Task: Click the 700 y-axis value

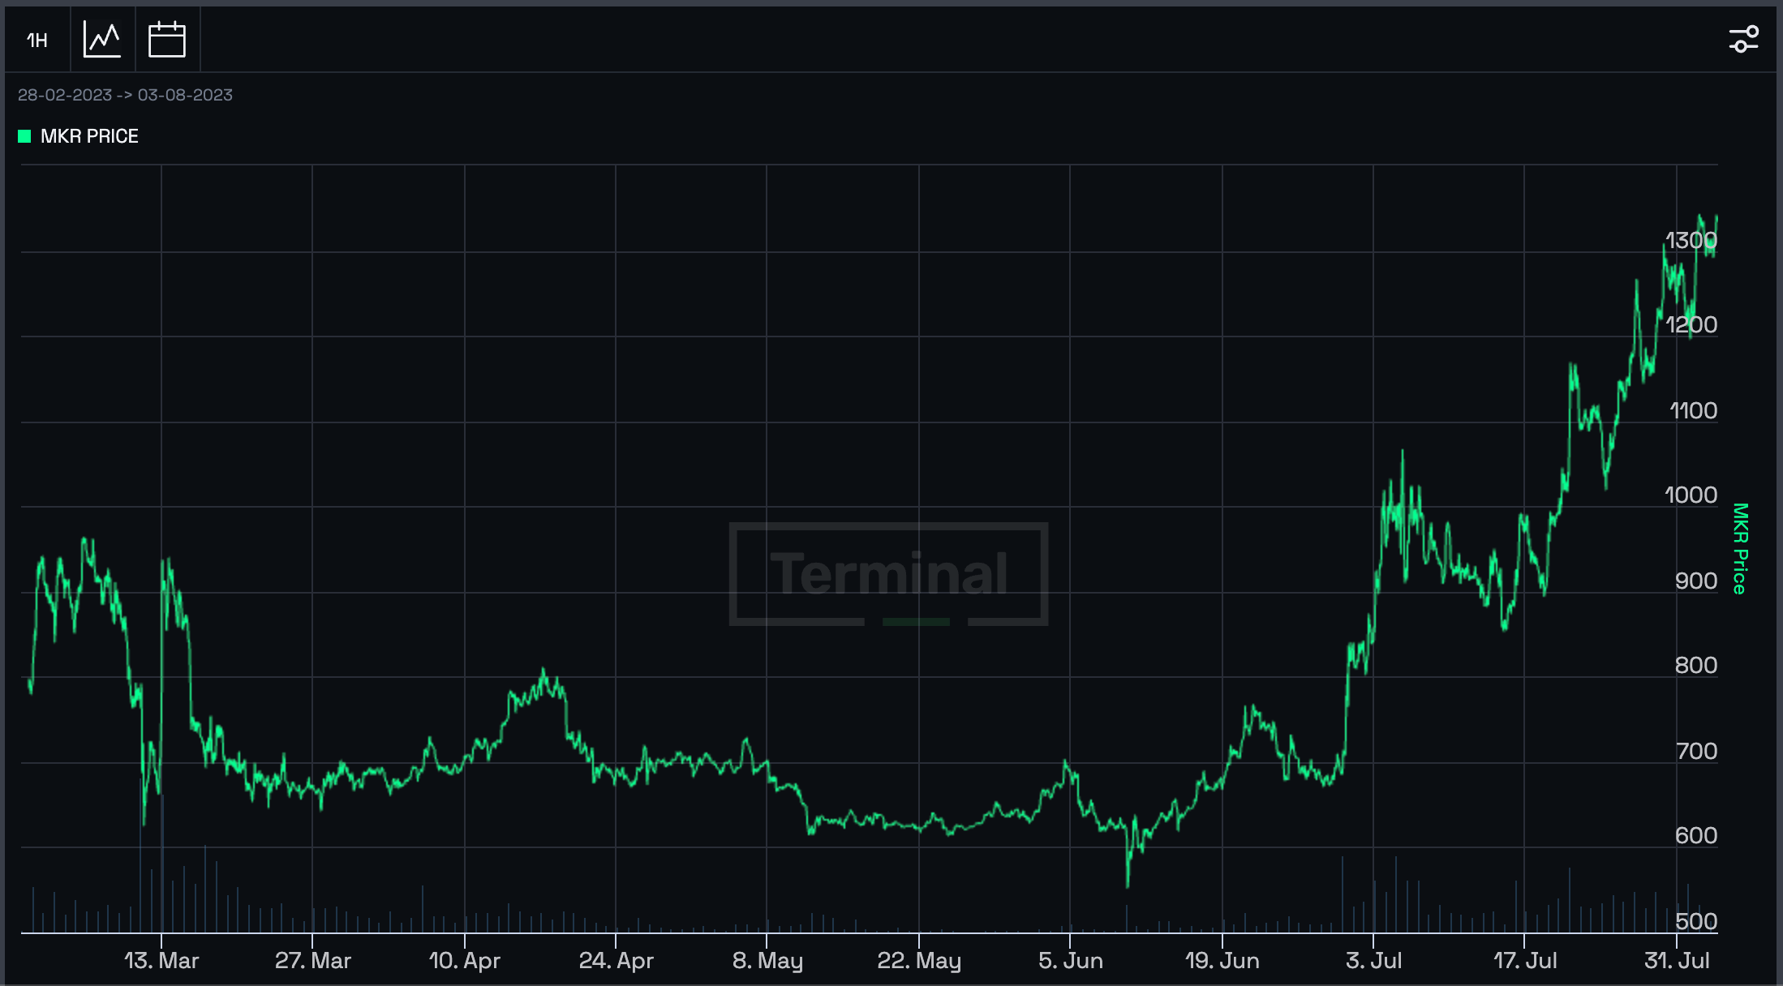Action: 1696,752
